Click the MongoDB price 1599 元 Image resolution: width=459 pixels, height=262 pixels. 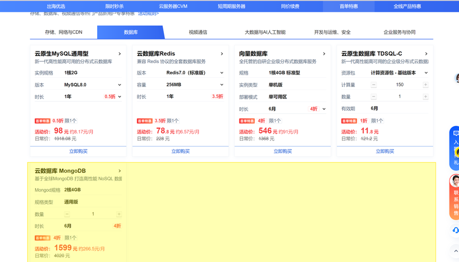pyautogui.click(x=66, y=248)
